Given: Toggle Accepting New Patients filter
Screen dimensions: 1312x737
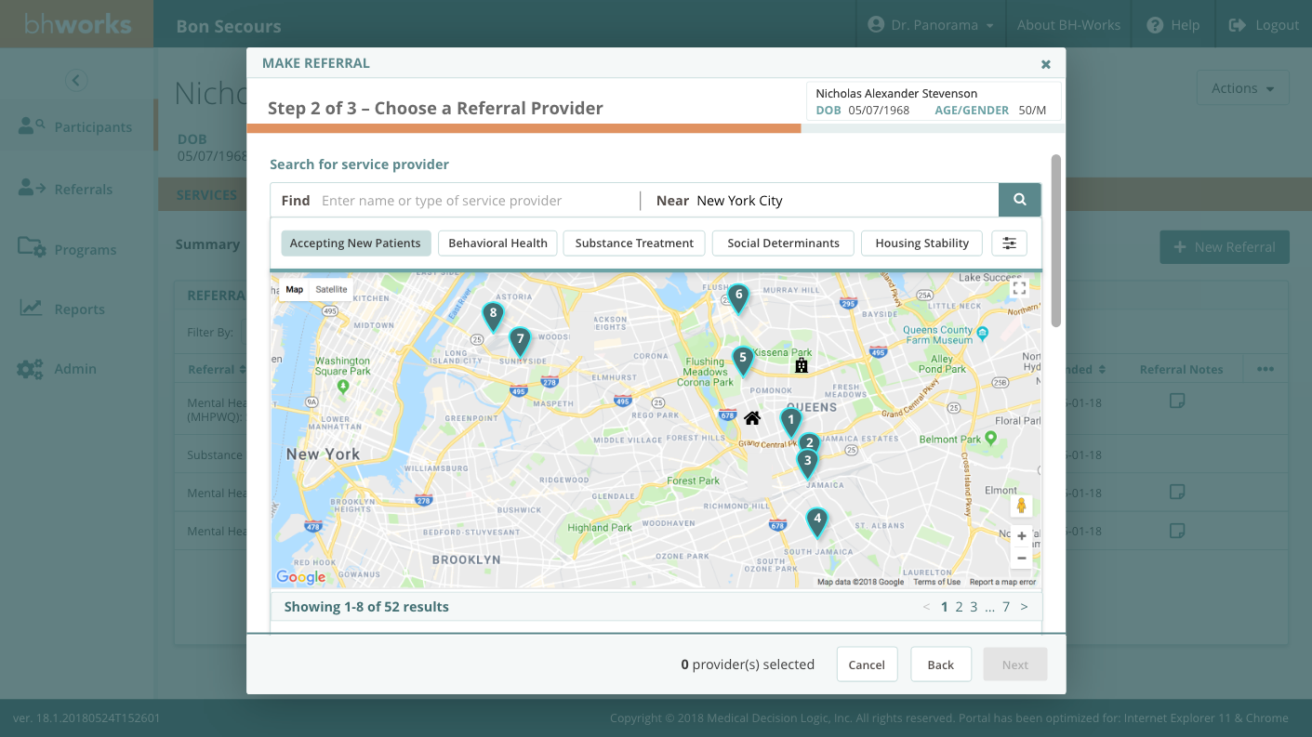Looking at the screenshot, I should pos(355,243).
